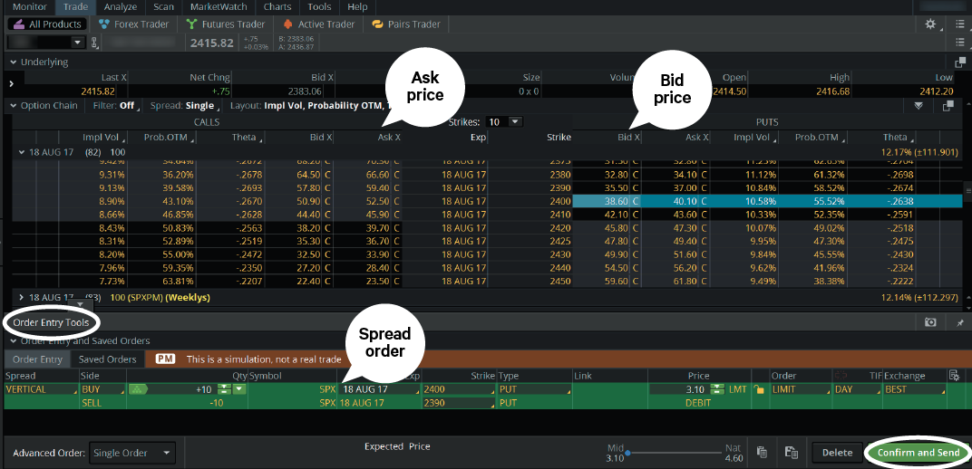Change the 18 AUG 17 expiration on BUY leg
This screenshot has height=469, width=972.
click(x=379, y=389)
